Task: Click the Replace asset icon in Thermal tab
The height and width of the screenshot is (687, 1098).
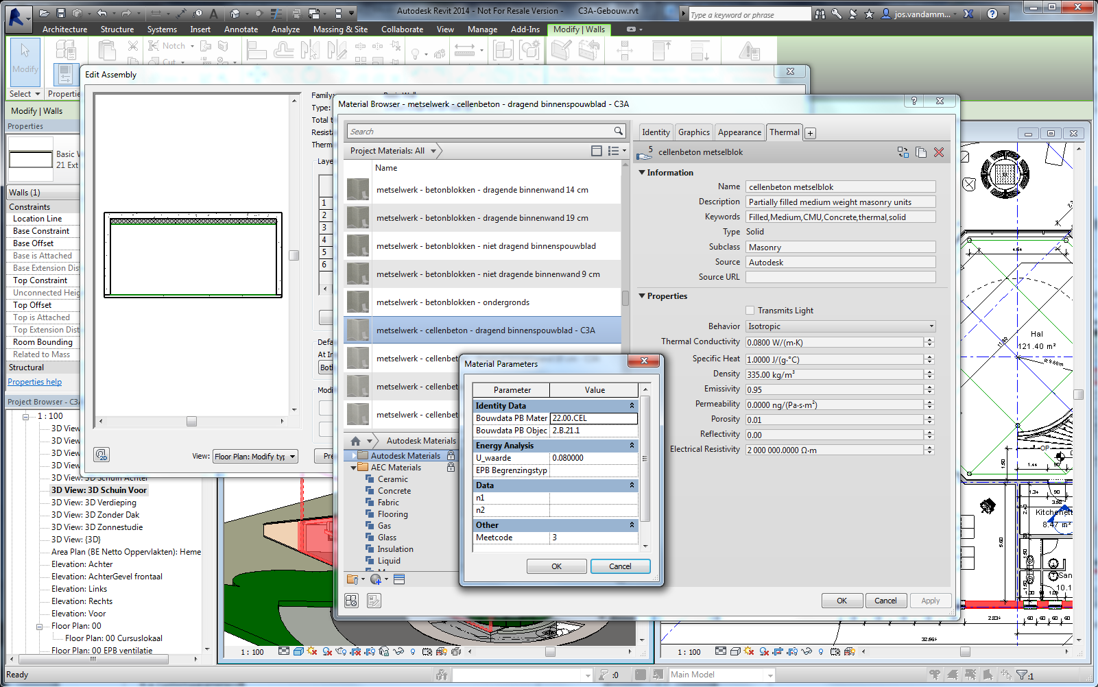Action: [903, 152]
